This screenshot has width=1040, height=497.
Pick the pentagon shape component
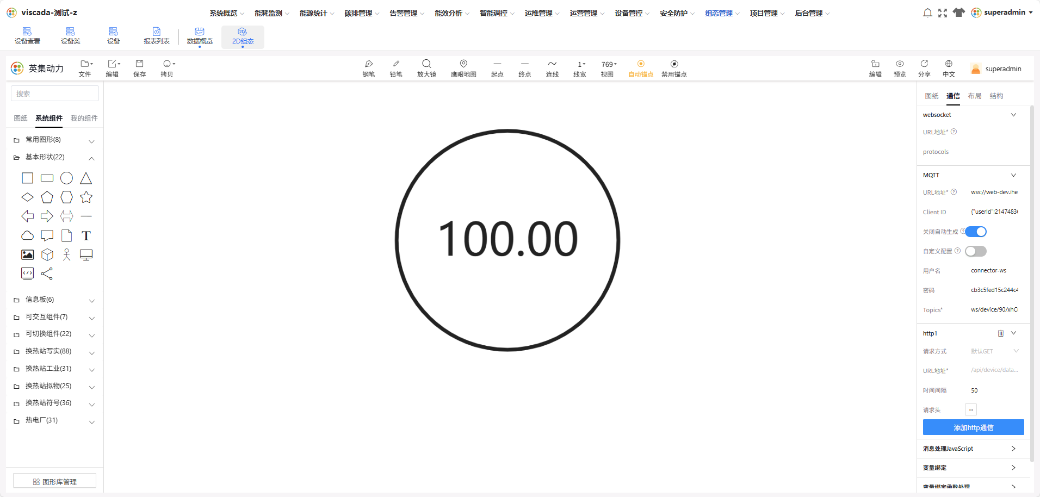coord(47,197)
